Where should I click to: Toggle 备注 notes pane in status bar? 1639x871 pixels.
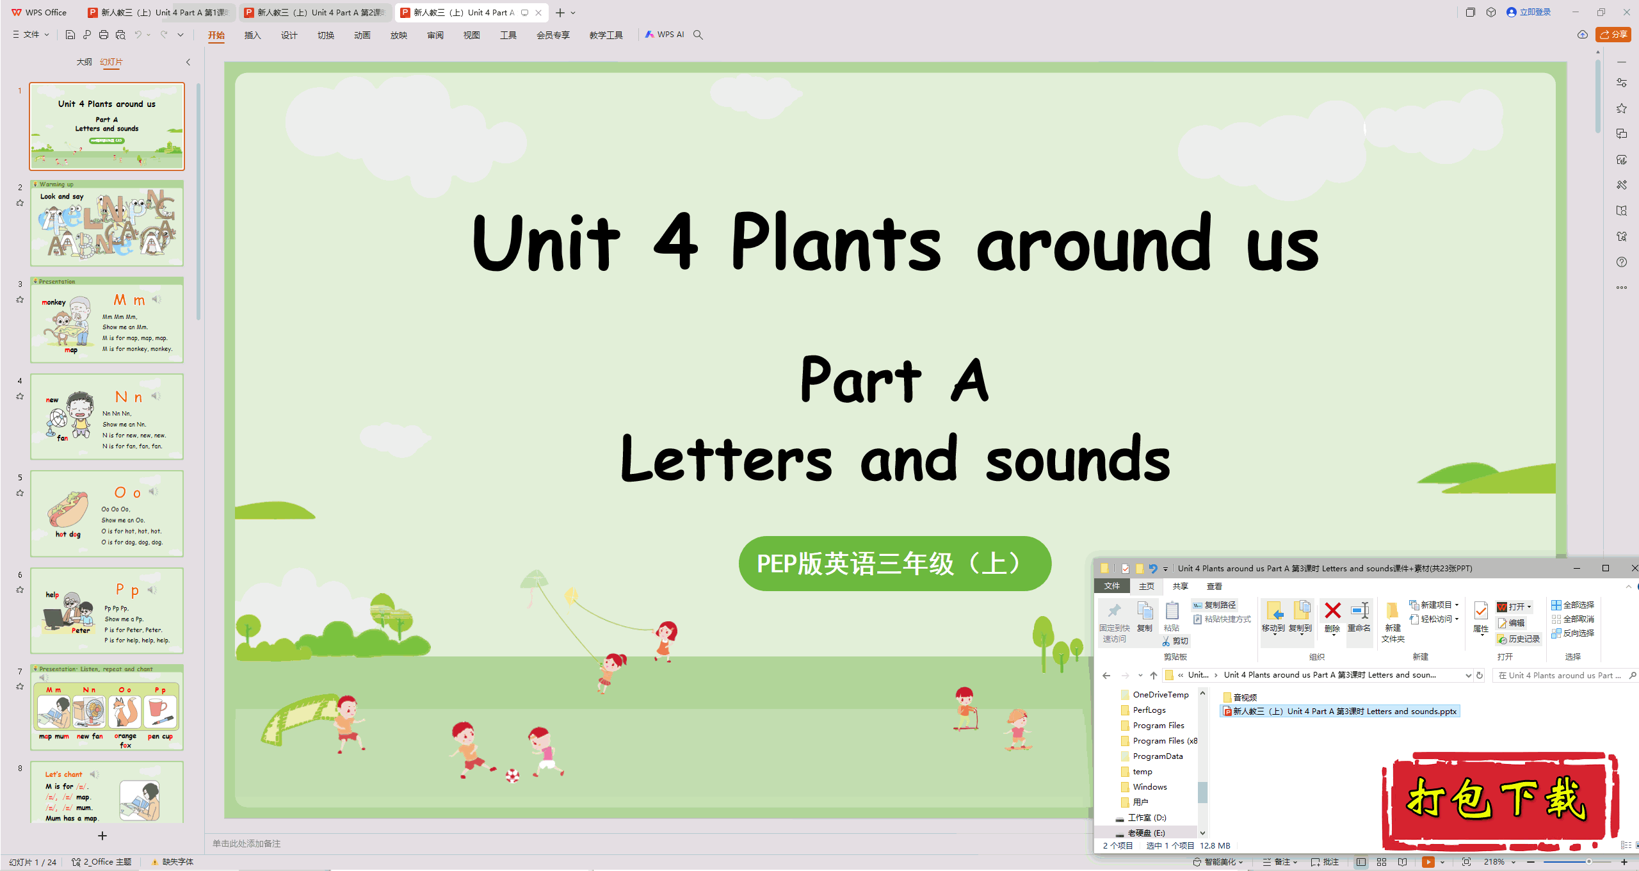pos(1280,862)
